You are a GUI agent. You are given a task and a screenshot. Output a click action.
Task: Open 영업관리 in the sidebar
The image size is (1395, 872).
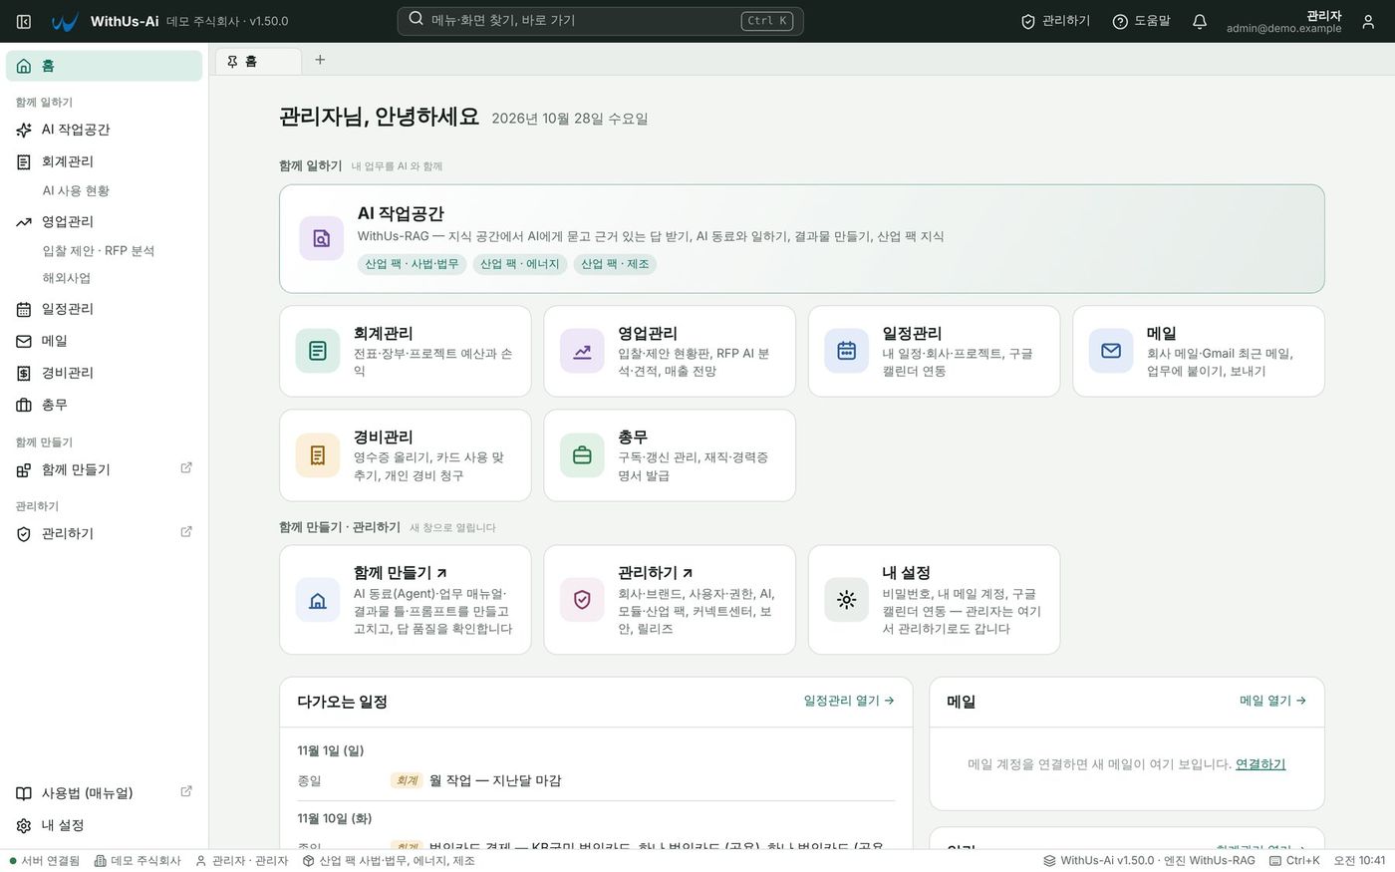click(104, 221)
